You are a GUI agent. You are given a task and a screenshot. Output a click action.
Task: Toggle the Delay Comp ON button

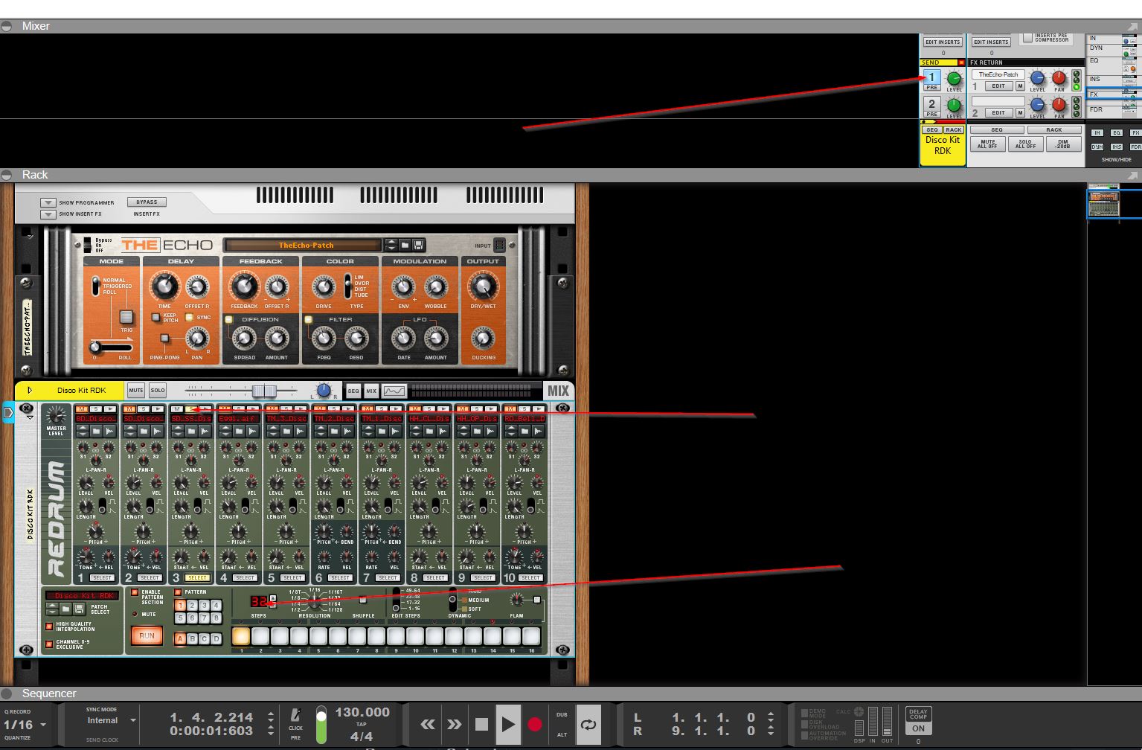[918, 728]
